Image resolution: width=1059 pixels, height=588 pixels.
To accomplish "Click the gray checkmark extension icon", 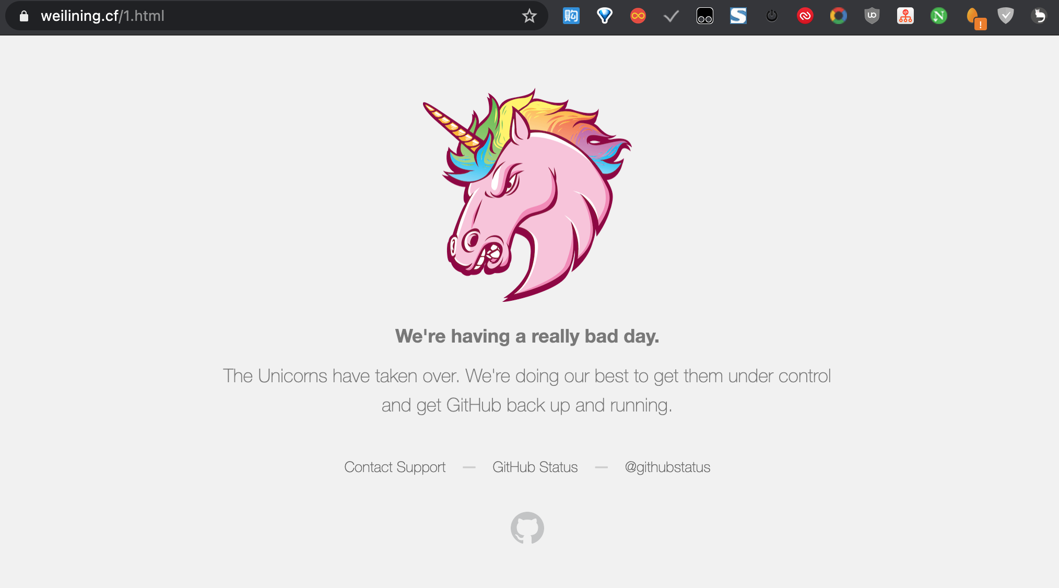I will [x=671, y=16].
